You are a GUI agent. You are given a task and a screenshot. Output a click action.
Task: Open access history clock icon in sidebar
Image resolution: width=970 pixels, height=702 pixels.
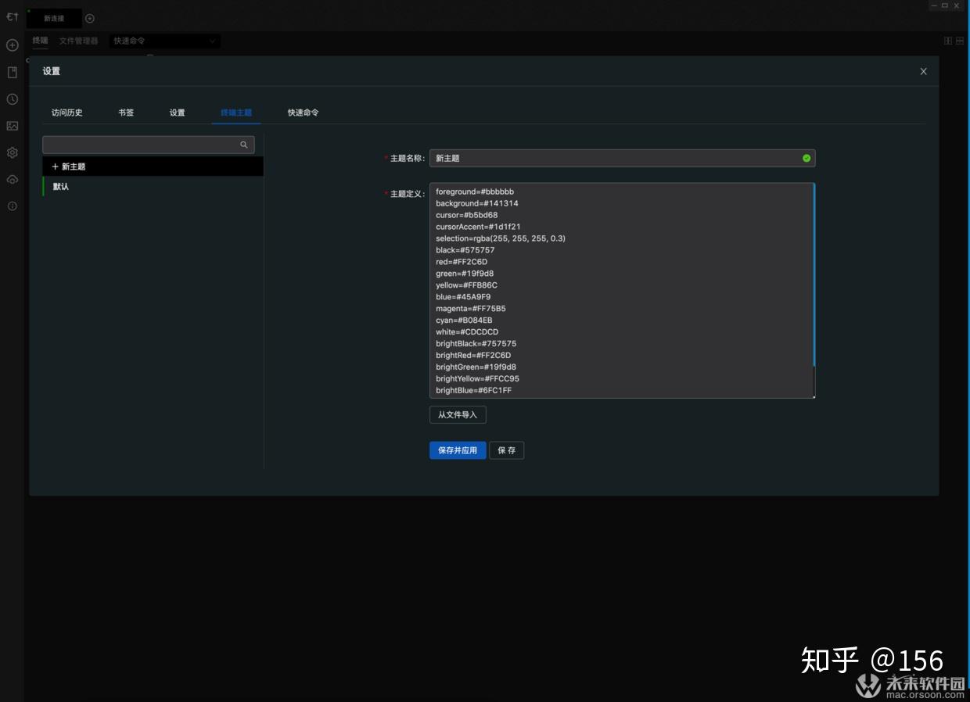pos(12,99)
